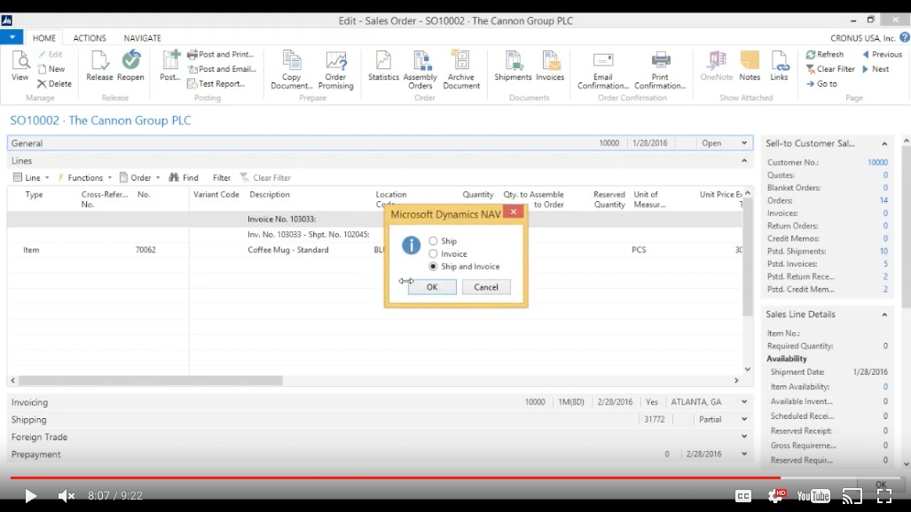This screenshot has width=911, height=512.
Task: Expand the Shipping FastTab
Action: click(x=744, y=419)
